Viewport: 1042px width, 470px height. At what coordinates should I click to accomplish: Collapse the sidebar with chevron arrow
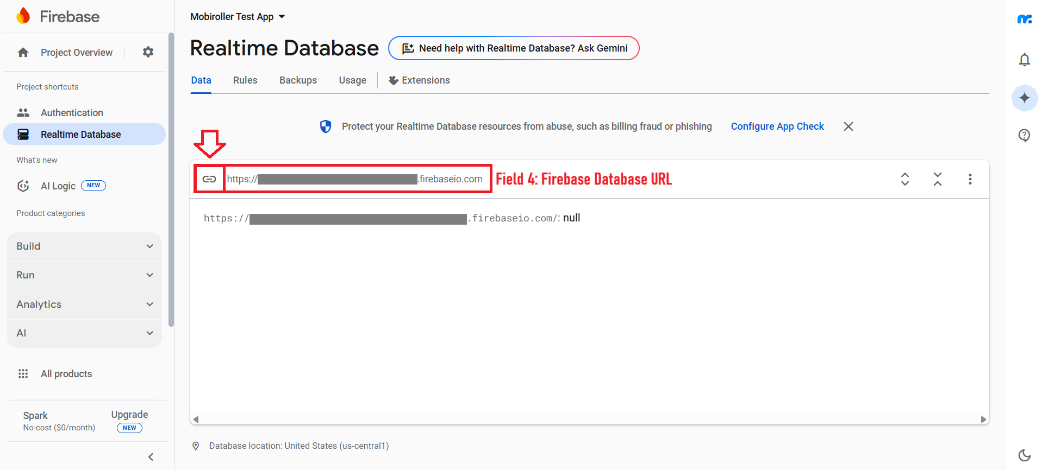point(151,457)
